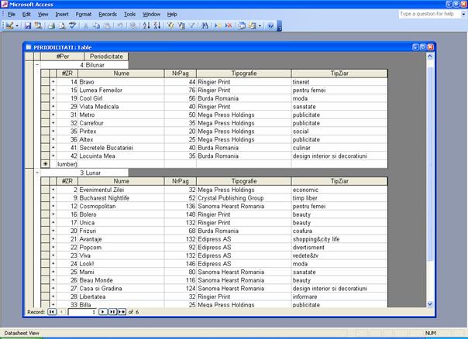Click the Tipografie column header in Bilunar
Screen dimensions: 468x339
tap(243, 73)
